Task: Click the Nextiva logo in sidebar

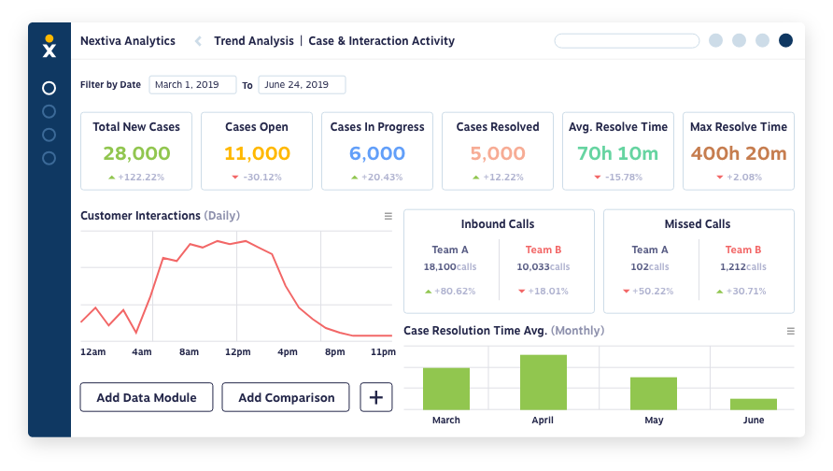Action: click(x=49, y=46)
